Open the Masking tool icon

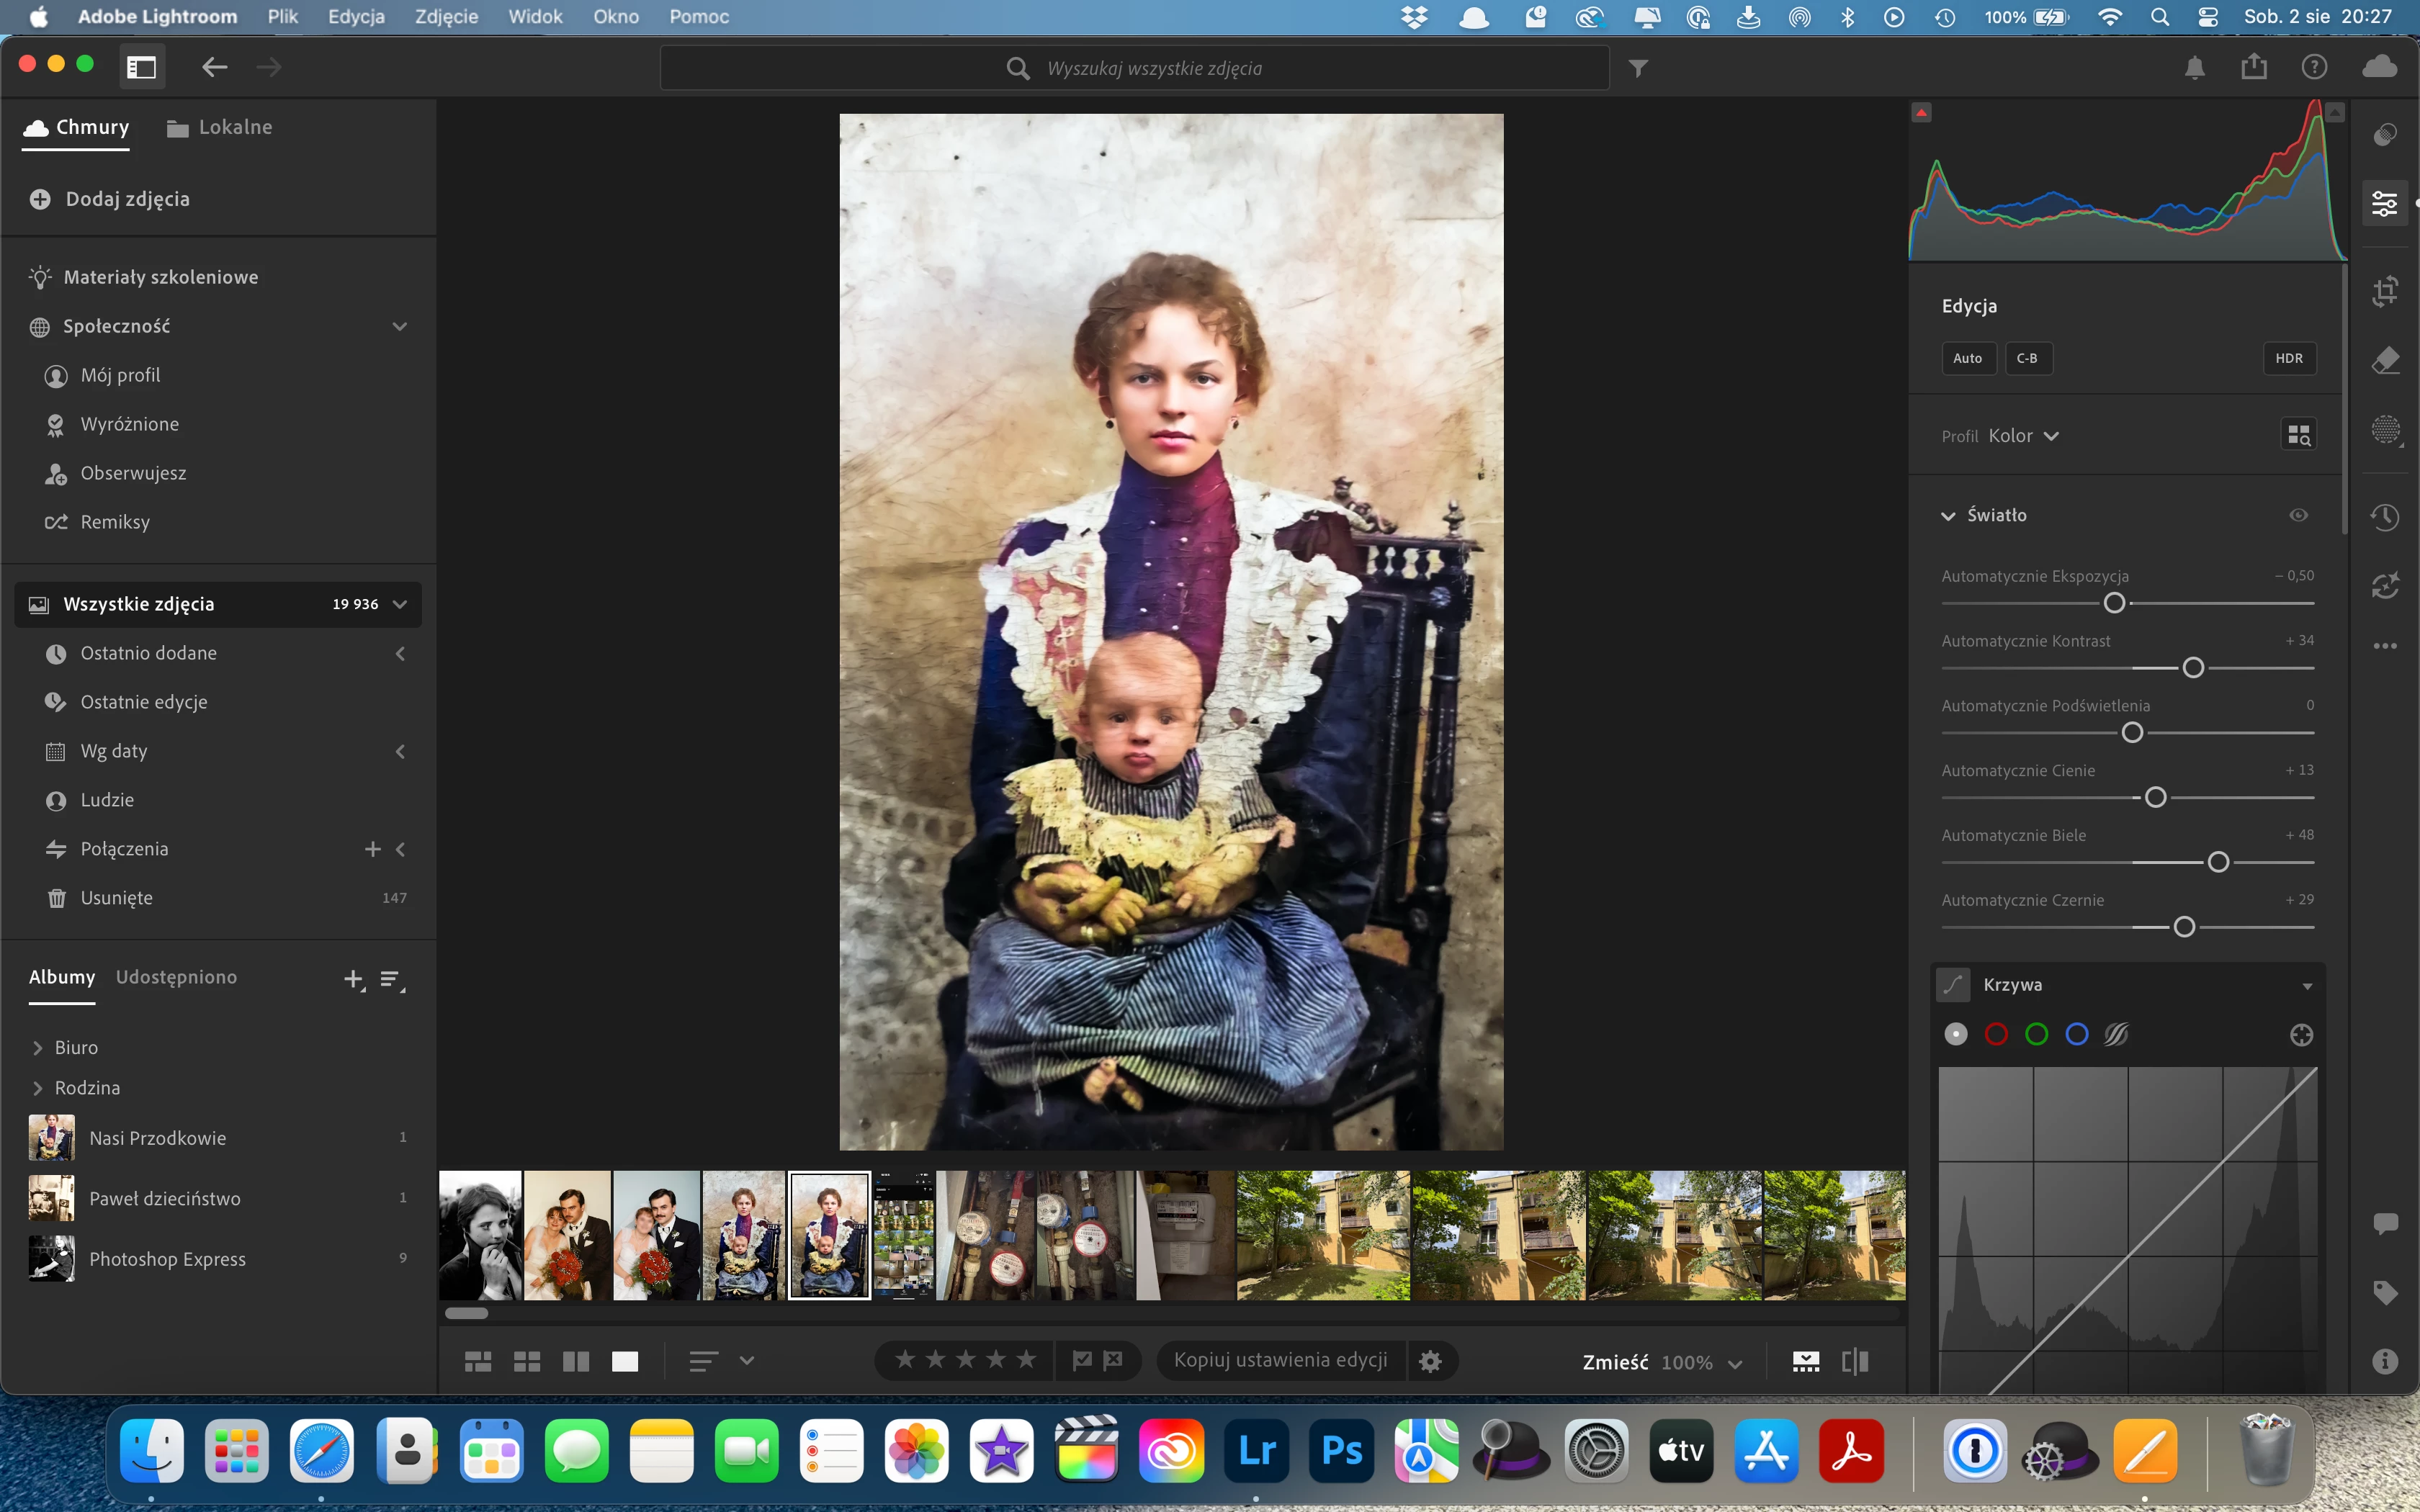coord(2385,430)
